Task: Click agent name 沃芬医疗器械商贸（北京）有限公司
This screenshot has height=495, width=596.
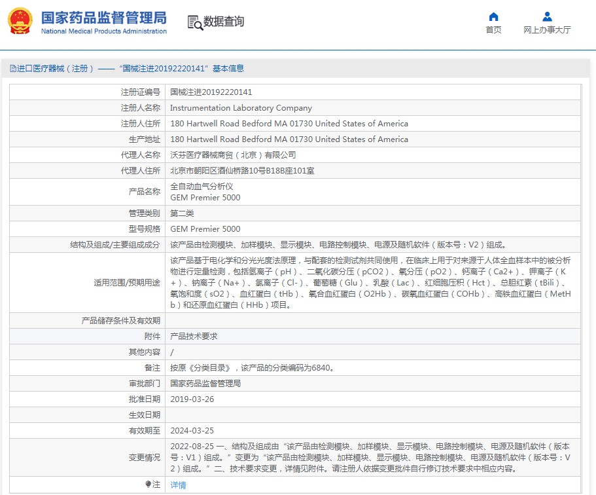Action: point(233,155)
